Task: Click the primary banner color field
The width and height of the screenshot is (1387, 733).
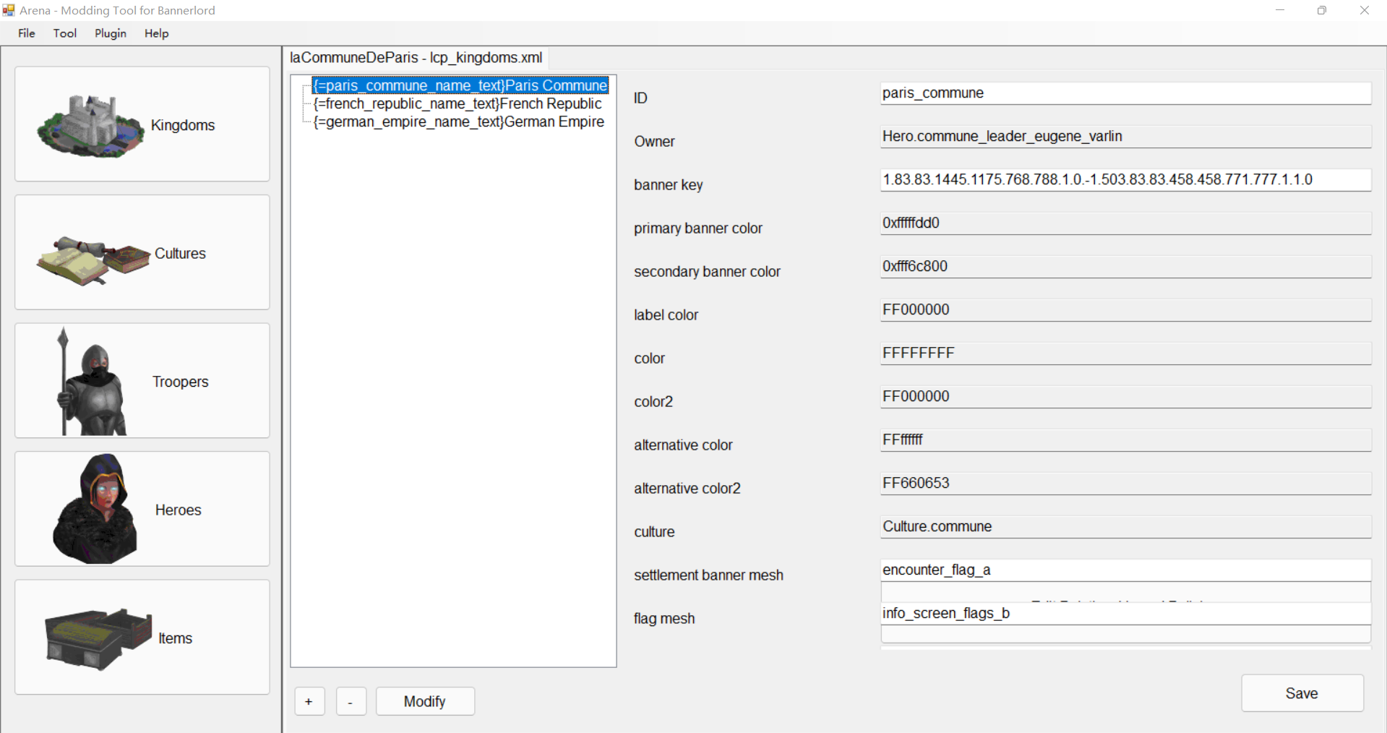Action: point(1125,223)
